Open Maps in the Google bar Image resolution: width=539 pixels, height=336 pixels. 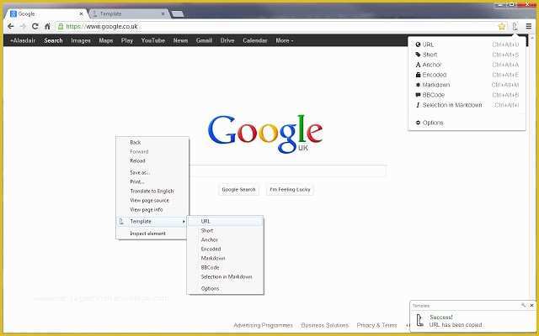106,40
